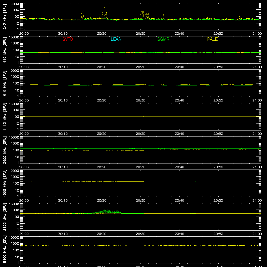Click the green SGMR station label
267x267 pixels.
tap(163, 39)
